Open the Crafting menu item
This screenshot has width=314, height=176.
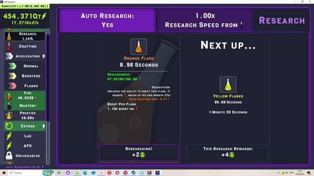pos(25,46)
